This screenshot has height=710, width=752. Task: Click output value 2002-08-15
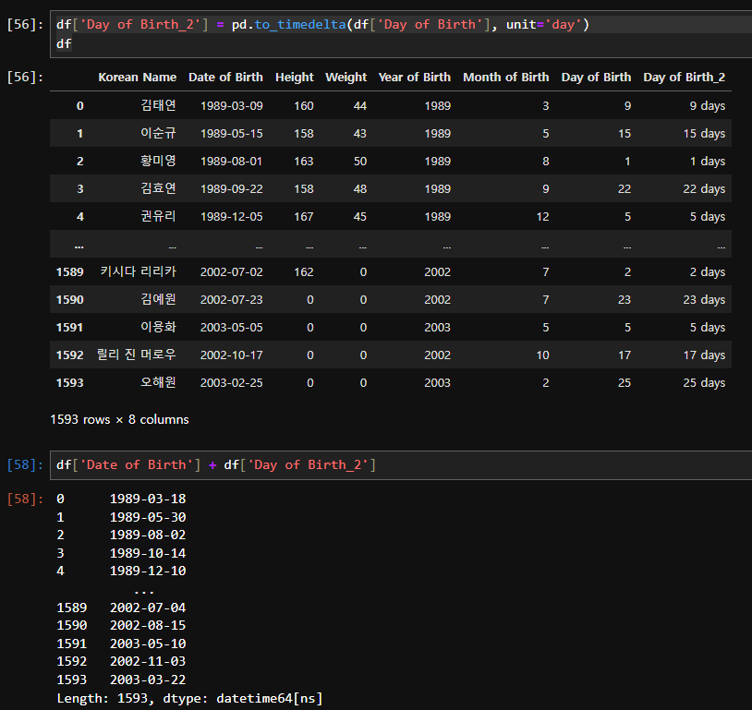(x=148, y=625)
